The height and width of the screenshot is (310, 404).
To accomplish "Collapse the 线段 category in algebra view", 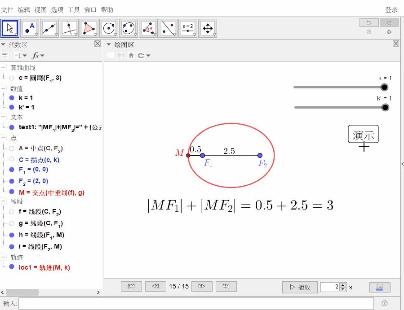I will pos(4,202).
